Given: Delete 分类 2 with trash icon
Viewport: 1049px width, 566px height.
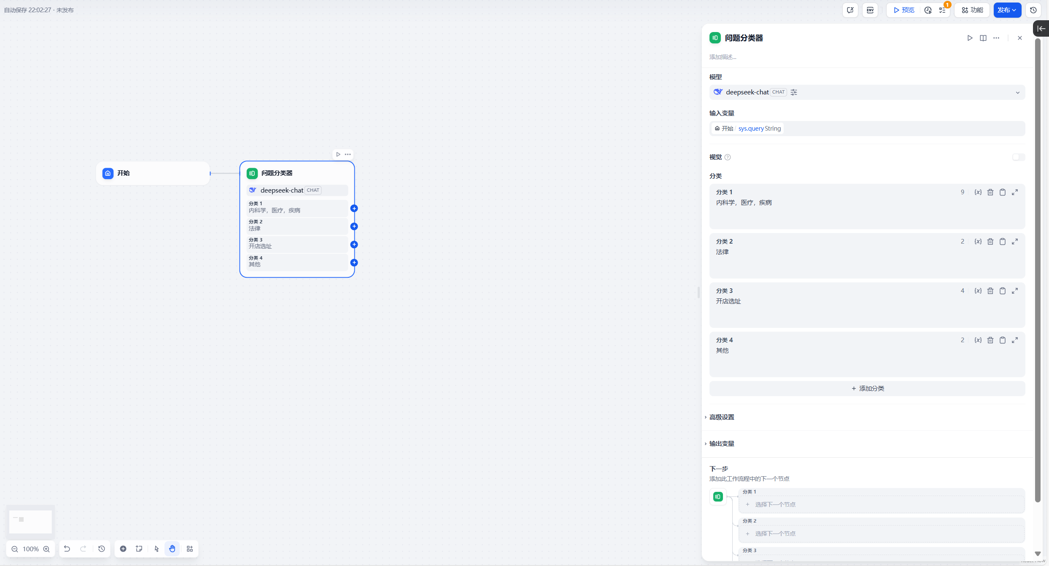Looking at the screenshot, I should coord(990,241).
